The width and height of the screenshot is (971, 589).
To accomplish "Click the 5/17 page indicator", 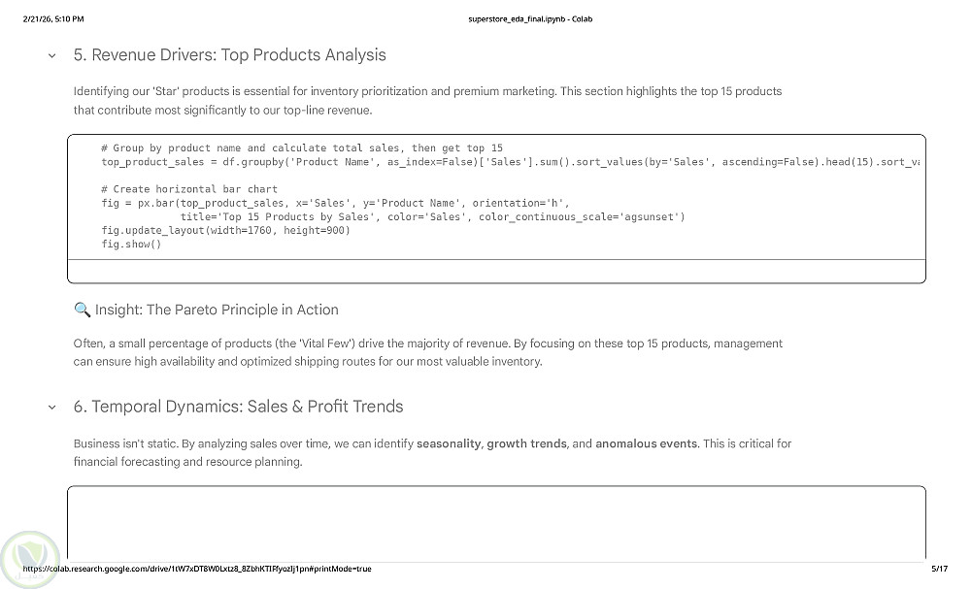I will [x=938, y=569].
